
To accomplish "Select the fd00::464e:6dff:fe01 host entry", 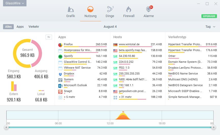I will (137, 80).
